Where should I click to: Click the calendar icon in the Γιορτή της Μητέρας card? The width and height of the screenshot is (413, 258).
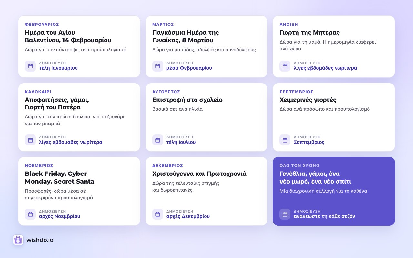tap(285, 66)
